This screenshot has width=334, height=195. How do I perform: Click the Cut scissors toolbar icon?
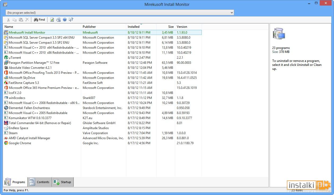tap(8, 20)
